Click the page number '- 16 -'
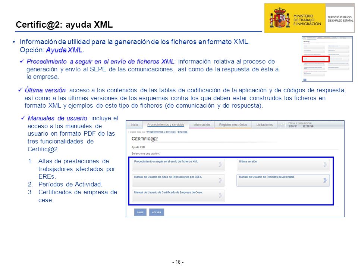The width and height of the screenshot is (358, 269). coord(178,262)
